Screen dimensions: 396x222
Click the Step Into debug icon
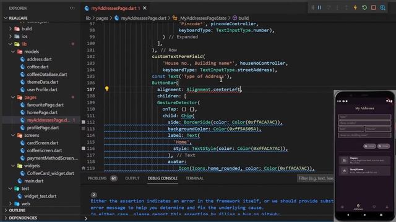[337, 8]
